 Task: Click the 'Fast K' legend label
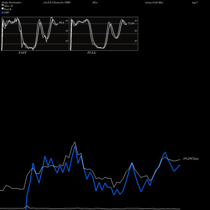(8, 9)
